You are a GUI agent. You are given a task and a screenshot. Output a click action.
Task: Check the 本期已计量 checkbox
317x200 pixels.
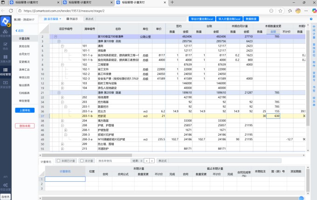point(58,160)
